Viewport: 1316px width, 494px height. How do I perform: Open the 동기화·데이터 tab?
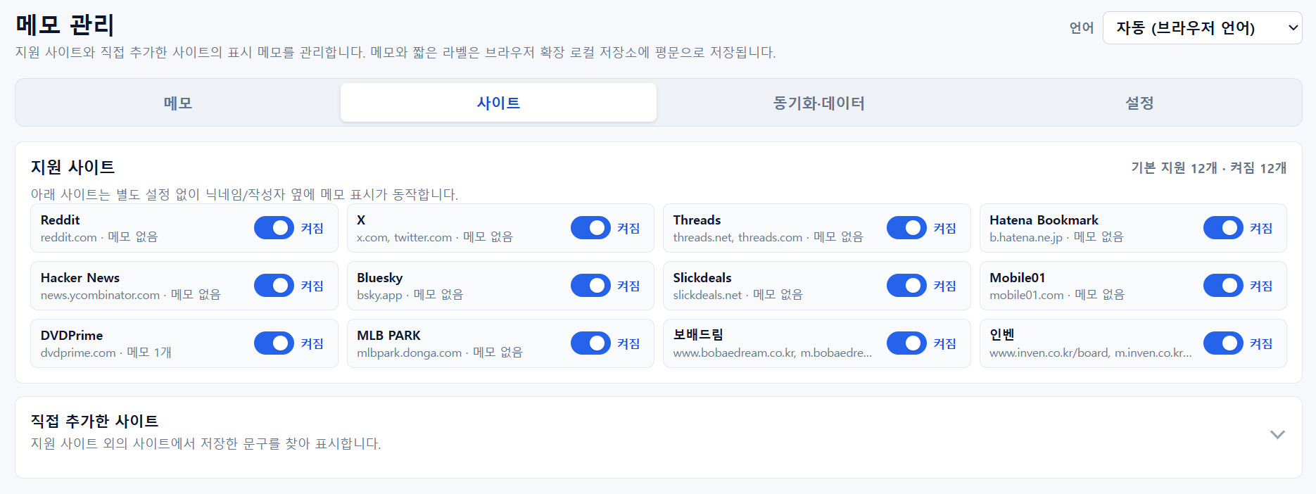tap(818, 103)
